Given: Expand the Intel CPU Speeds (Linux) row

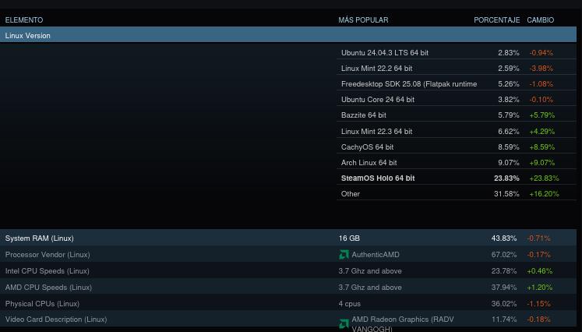Looking at the screenshot, I should click(x=288, y=270).
